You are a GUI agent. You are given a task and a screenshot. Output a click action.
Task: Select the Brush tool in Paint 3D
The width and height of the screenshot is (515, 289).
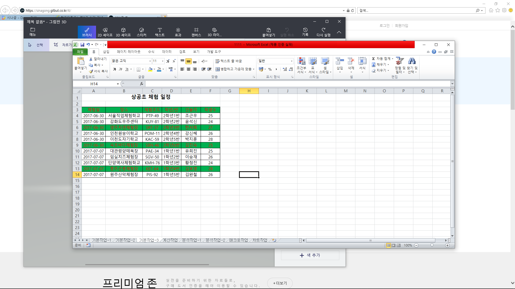[x=87, y=32]
